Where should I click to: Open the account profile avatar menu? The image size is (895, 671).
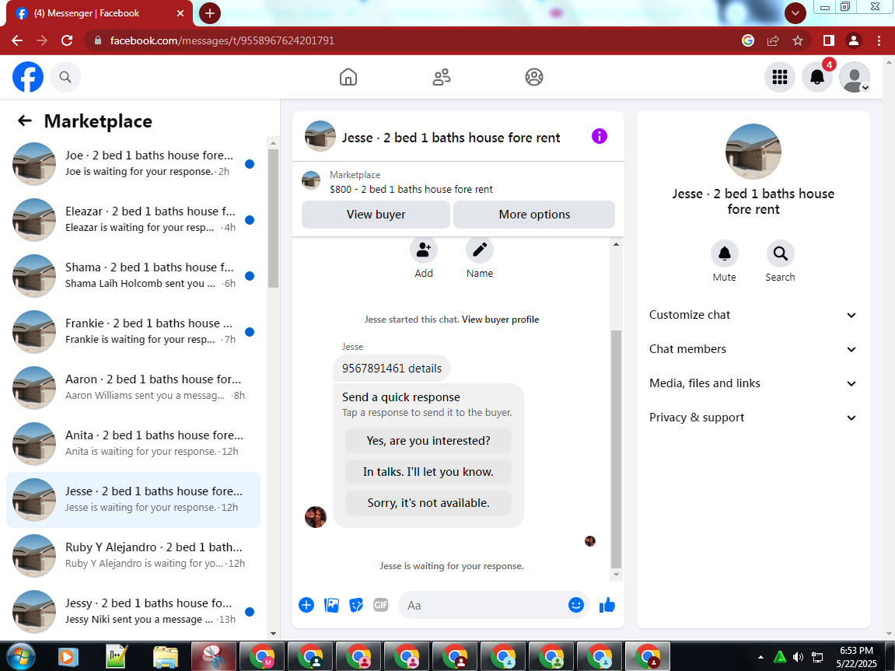tap(855, 77)
